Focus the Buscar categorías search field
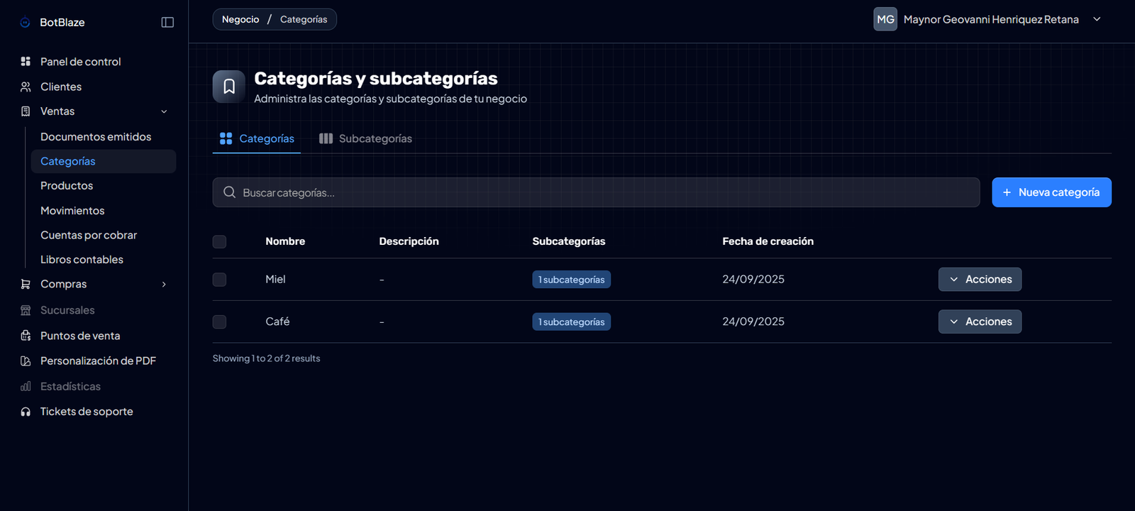 coord(596,192)
